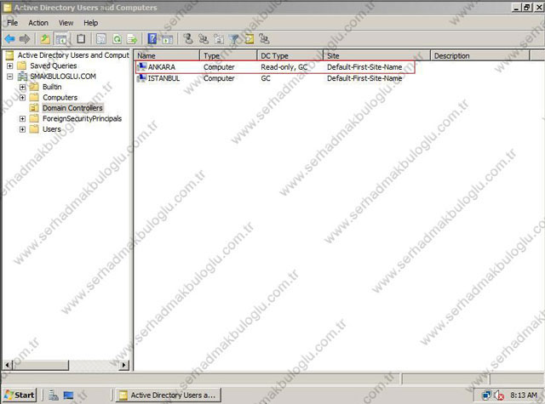545x404 pixels.
Task: Click ANKARA's Default-First-Site-Name cell
Action: (364, 67)
